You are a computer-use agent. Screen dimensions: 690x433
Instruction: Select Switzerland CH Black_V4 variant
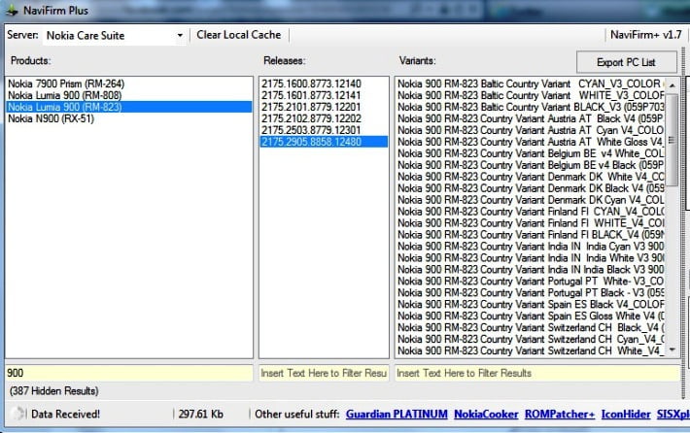point(531,327)
